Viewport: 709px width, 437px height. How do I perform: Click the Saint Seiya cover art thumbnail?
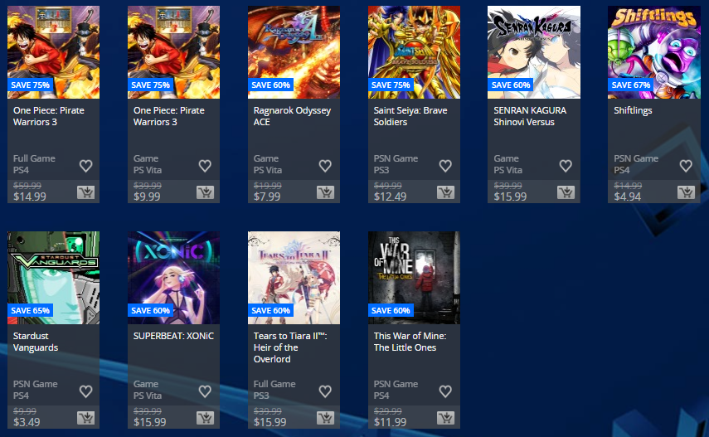click(414, 52)
